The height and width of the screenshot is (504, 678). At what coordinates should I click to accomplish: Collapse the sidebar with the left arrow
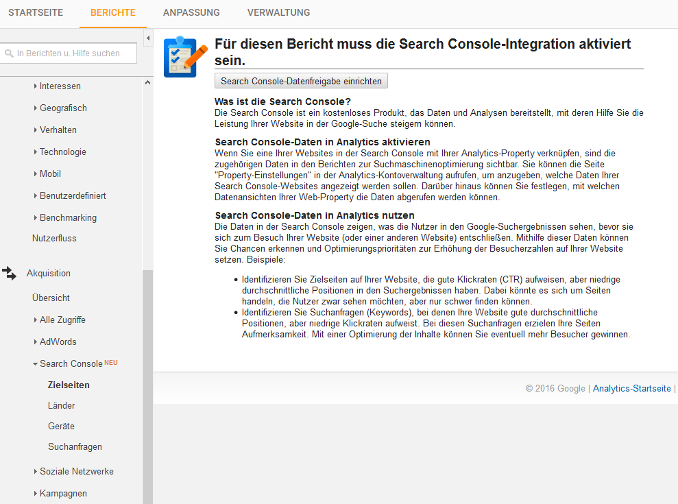148,38
